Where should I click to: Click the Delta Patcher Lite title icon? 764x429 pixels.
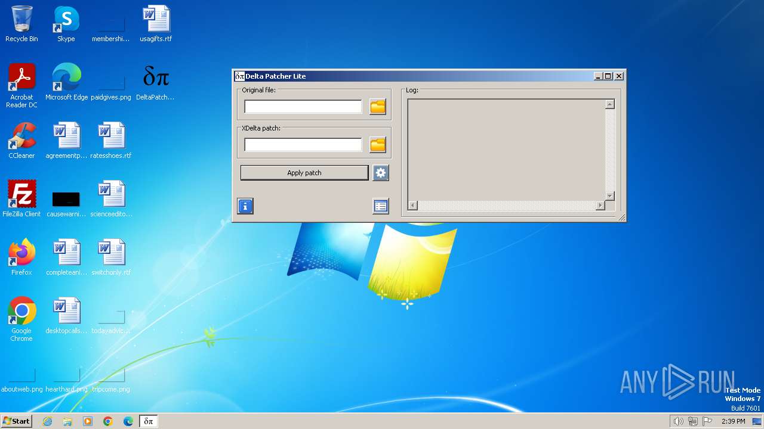click(239, 76)
